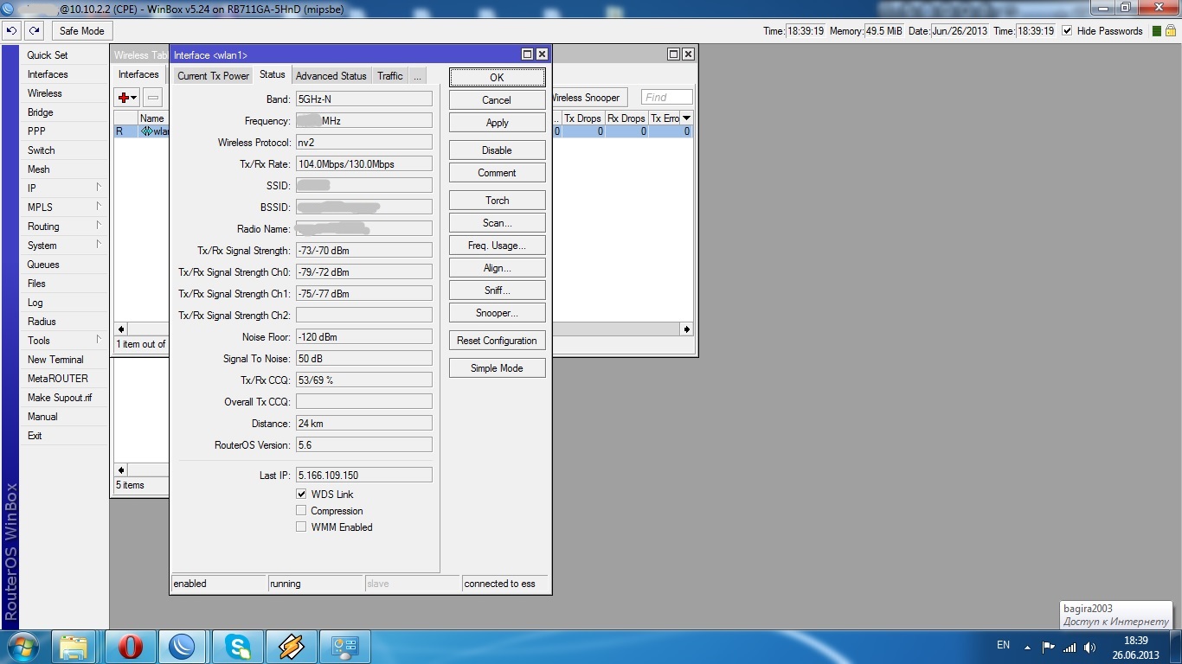Viewport: 1182px width, 664px height.
Task: Show hidden tray icons arrow
Action: pos(1027,647)
